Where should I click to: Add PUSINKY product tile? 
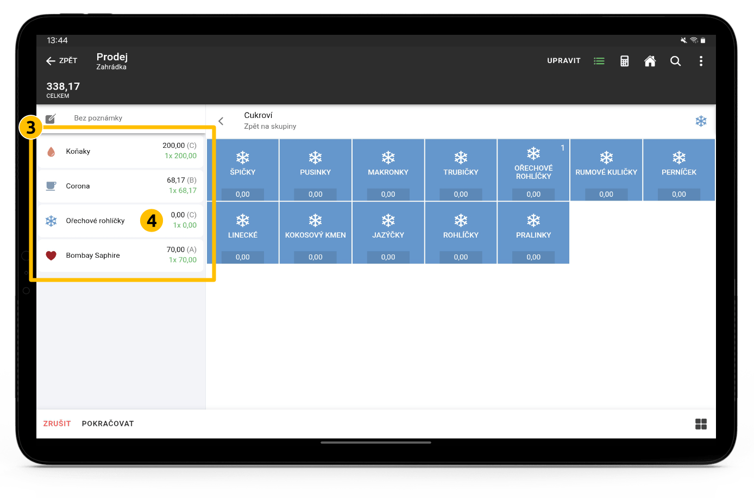(316, 170)
